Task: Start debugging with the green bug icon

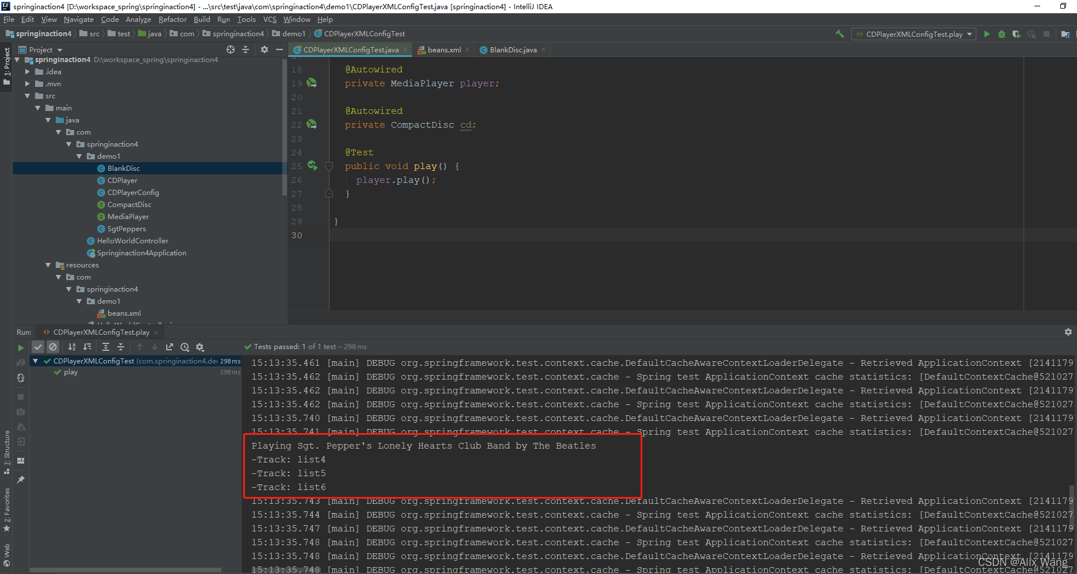Action: coord(1002,34)
